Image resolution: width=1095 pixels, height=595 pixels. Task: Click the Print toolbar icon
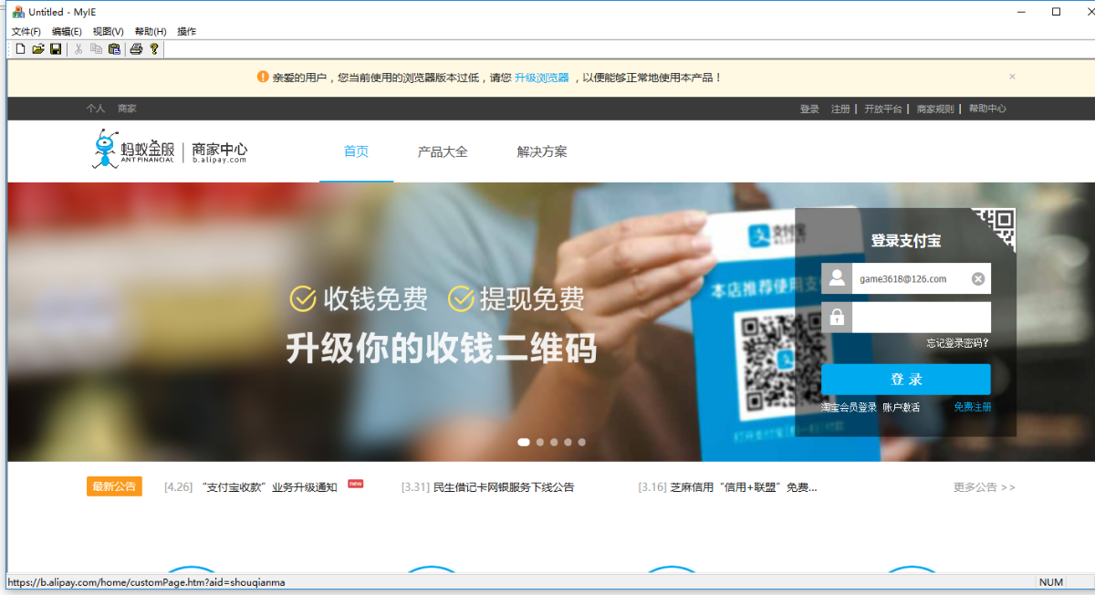(136, 49)
